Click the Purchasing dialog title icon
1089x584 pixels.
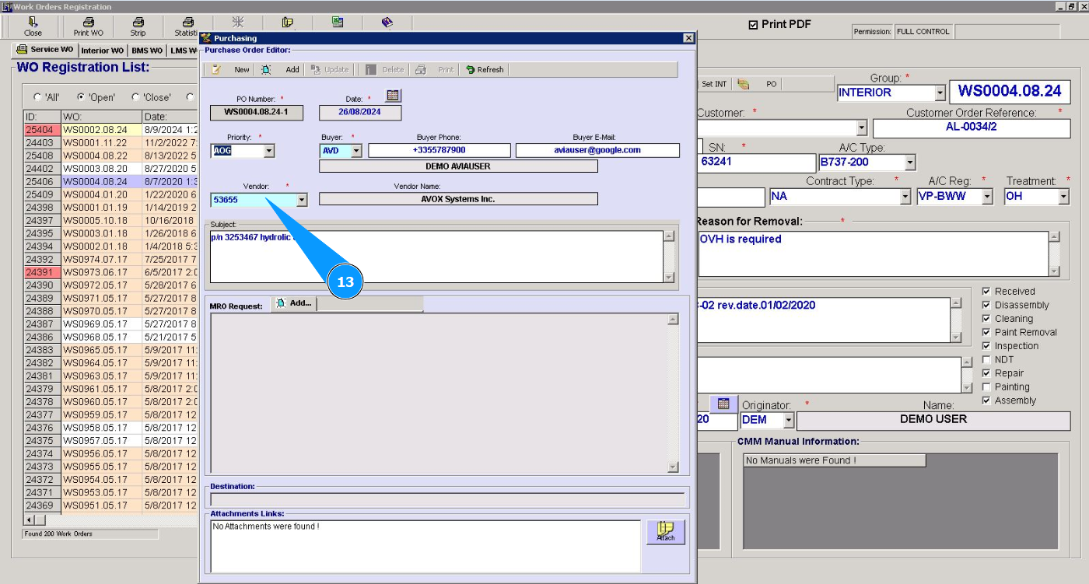[205, 37]
